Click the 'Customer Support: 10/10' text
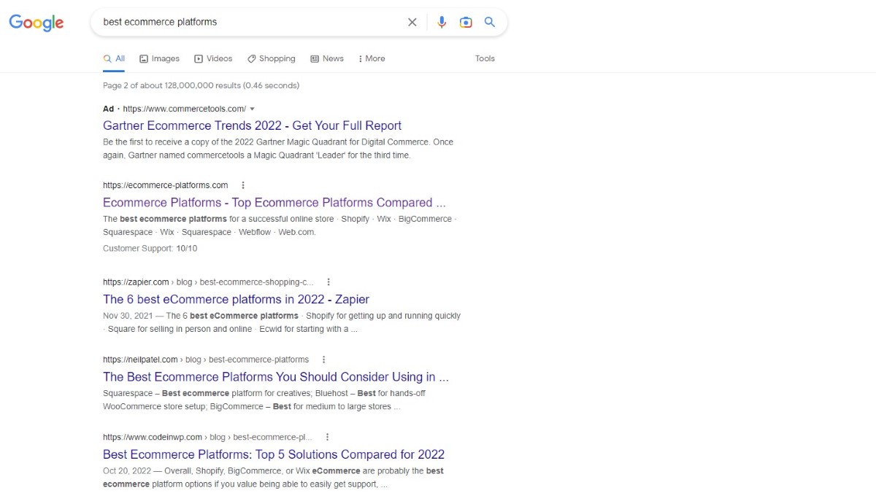The image size is (876, 493). click(150, 249)
